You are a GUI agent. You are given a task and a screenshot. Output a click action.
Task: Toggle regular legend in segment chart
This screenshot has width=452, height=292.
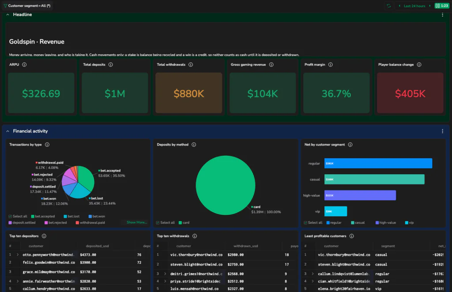click(x=334, y=223)
